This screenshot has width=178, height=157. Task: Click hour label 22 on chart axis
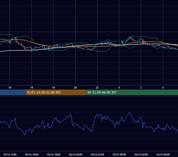(97, 88)
